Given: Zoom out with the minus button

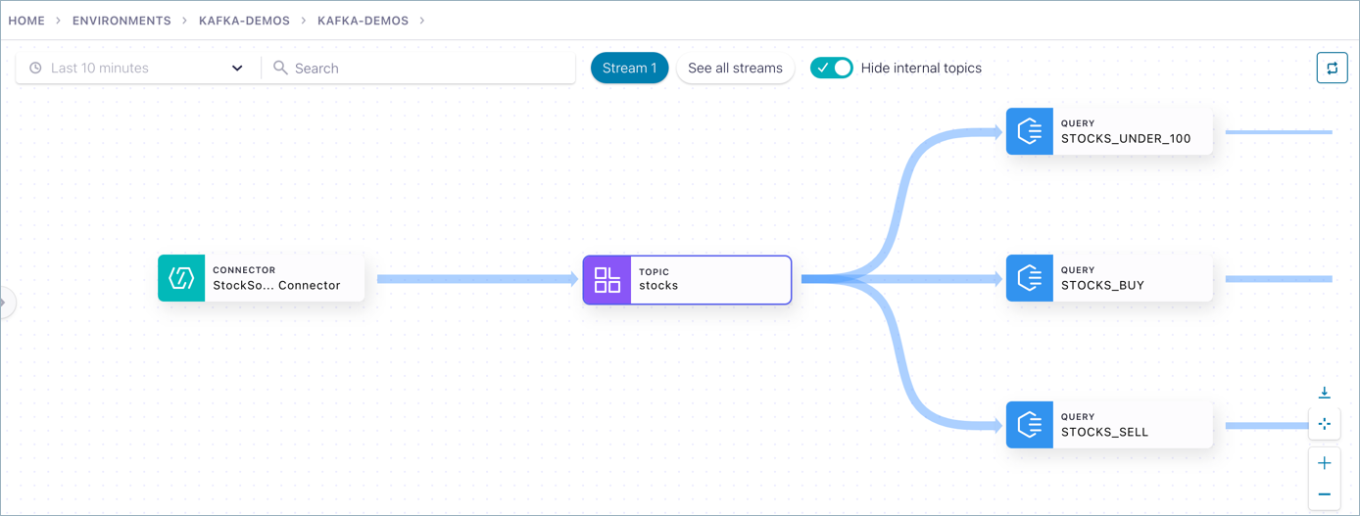Looking at the screenshot, I should (1324, 494).
